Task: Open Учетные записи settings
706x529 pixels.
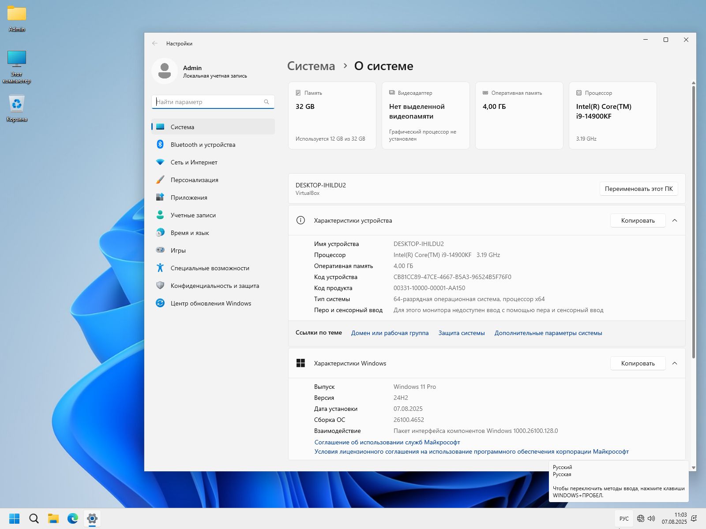Action: click(213, 215)
